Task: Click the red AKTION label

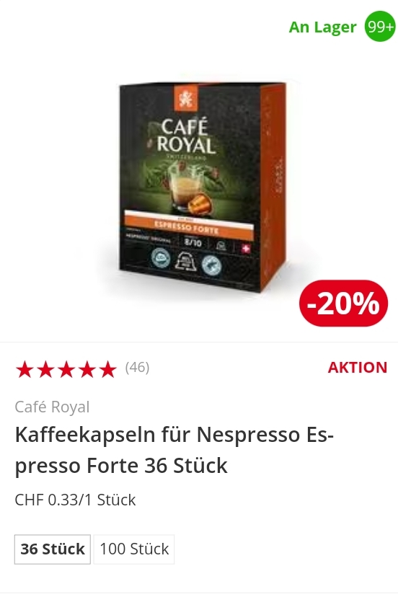Action: (358, 368)
